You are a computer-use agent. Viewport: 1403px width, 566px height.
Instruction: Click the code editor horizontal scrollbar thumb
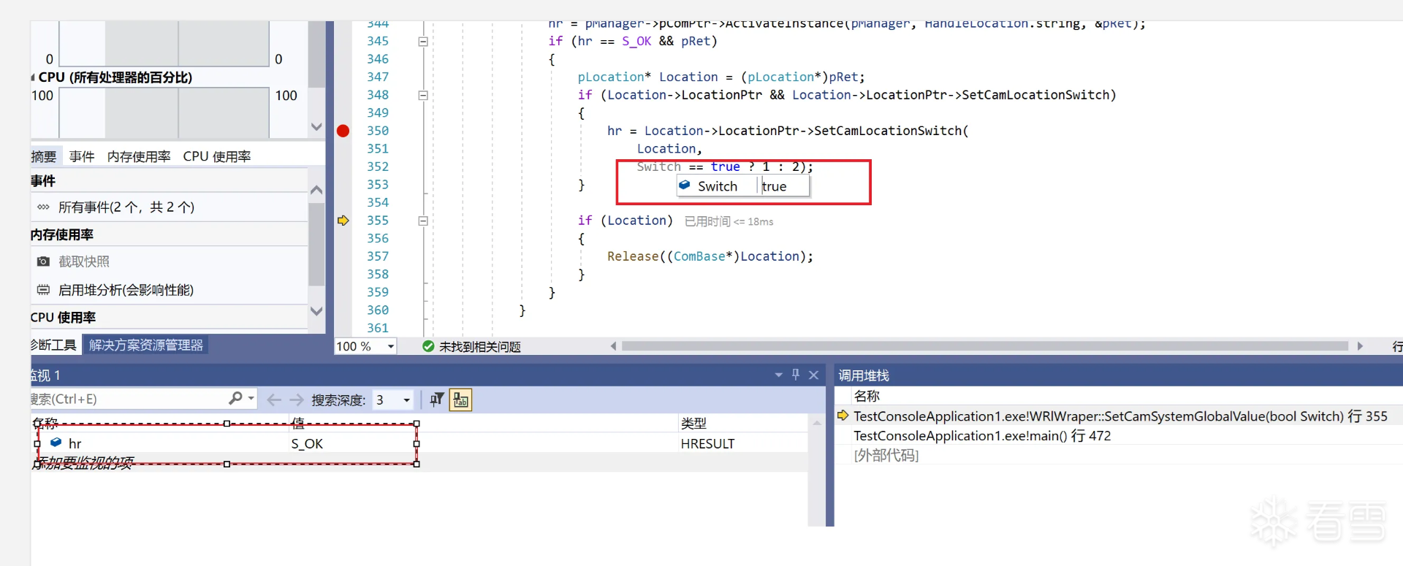tap(985, 346)
